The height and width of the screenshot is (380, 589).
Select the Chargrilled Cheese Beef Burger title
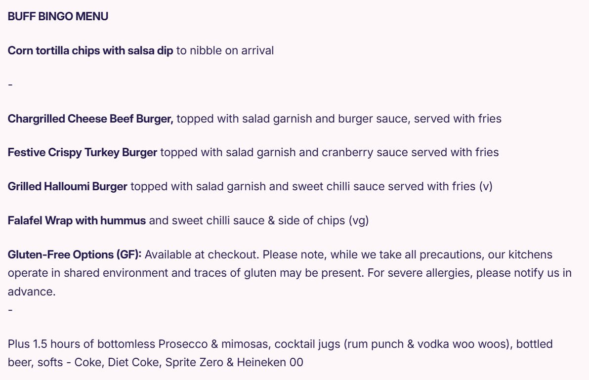pos(90,119)
